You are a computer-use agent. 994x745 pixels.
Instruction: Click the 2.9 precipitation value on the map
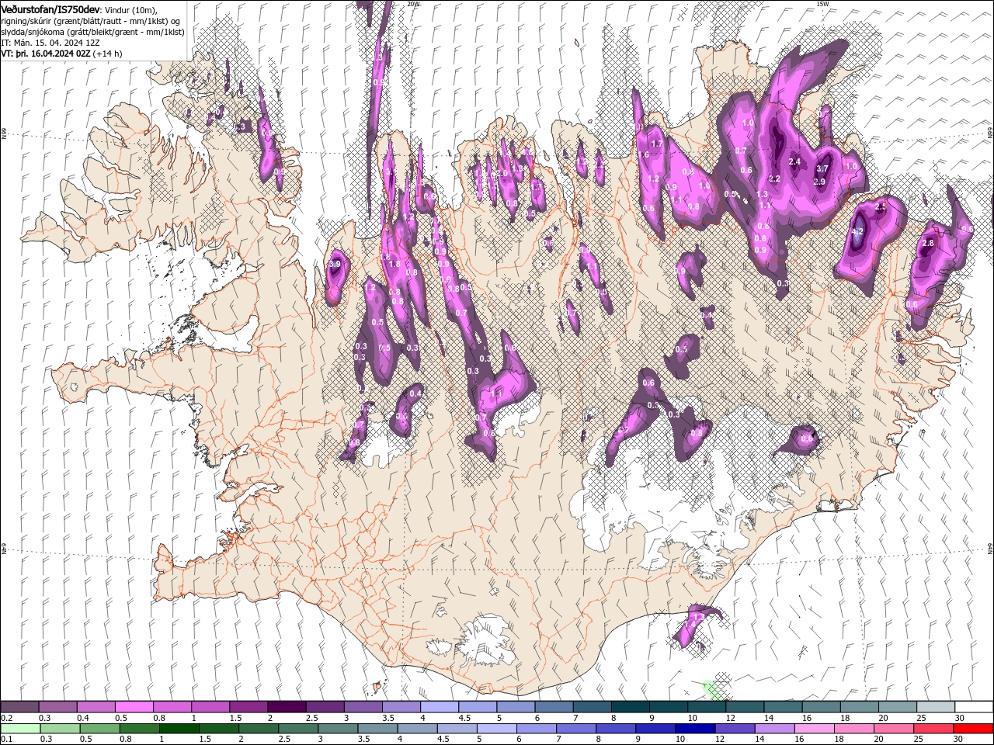point(819,182)
